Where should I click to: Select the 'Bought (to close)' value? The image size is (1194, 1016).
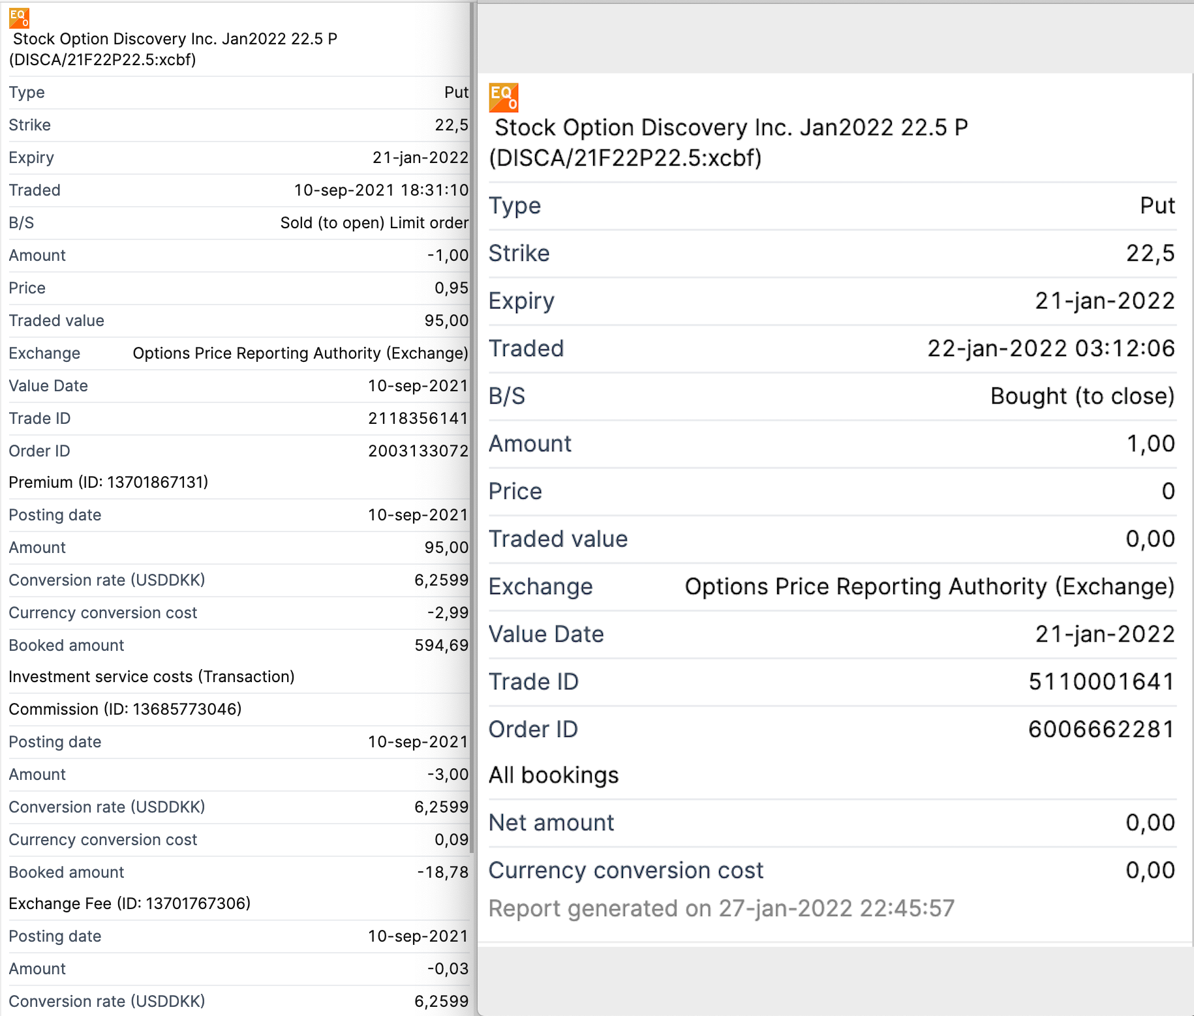[1082, 396]
